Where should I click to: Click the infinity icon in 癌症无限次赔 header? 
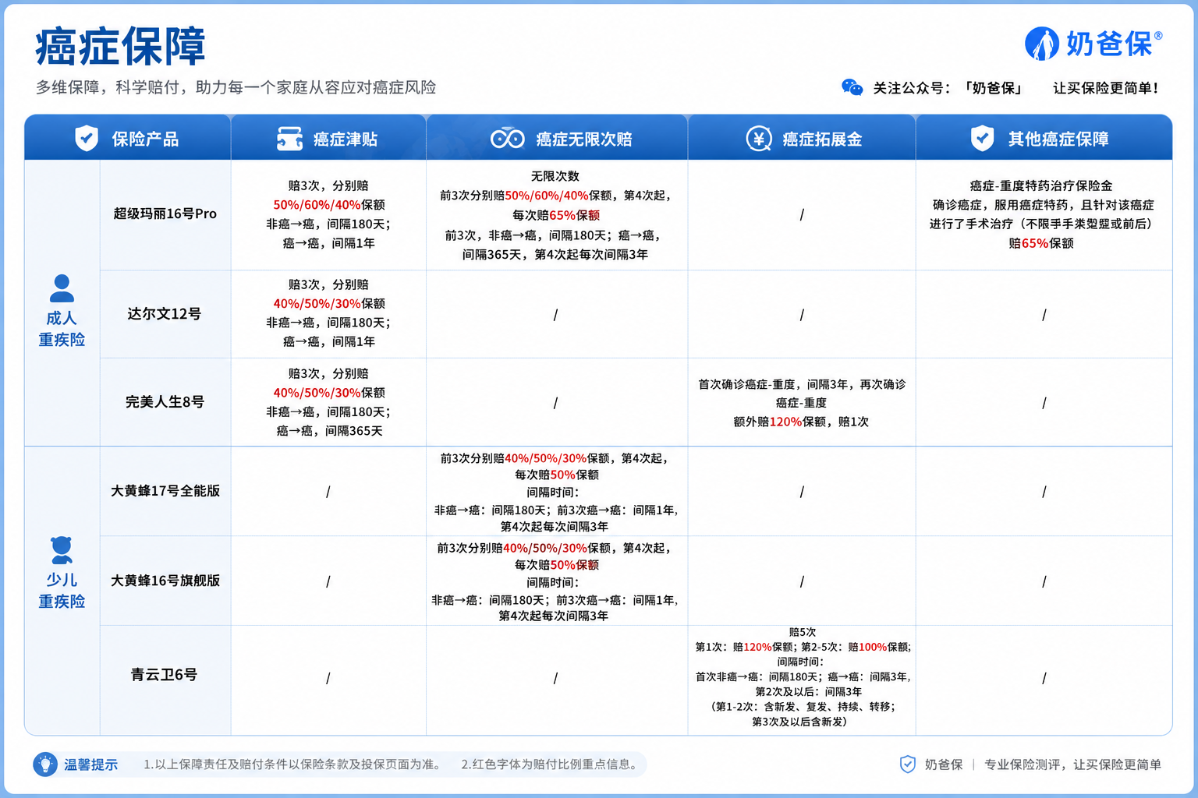tap(507, 139)
